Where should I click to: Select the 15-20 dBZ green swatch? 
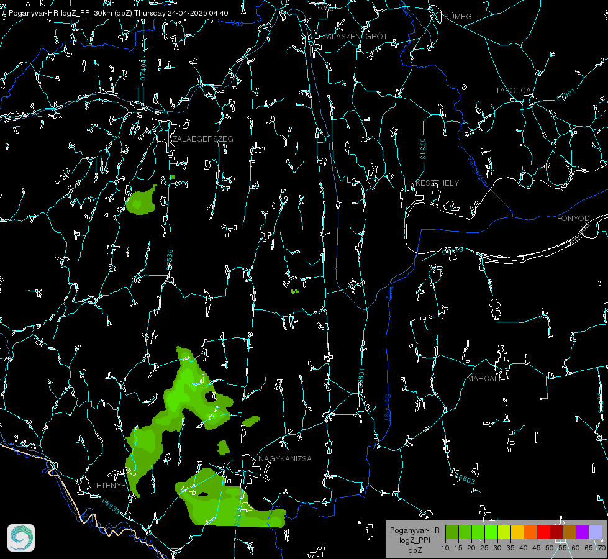point(465,532)
